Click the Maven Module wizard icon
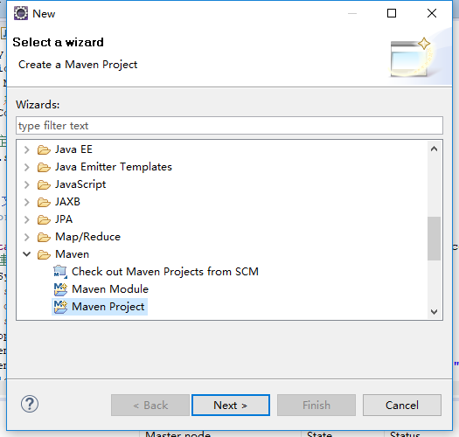459x437 pixels. (x=60, y=289)
